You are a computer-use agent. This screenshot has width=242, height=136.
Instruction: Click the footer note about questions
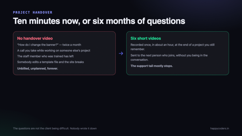pyautogui.click(x=55, y=128)
